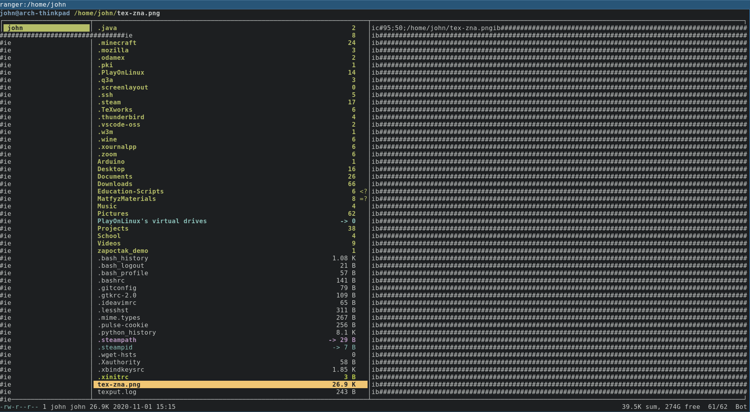This screenshot has width=750, height=412.
Task: Select the .w3m directory
Action: pyautogui.click(x=230, y=132)
